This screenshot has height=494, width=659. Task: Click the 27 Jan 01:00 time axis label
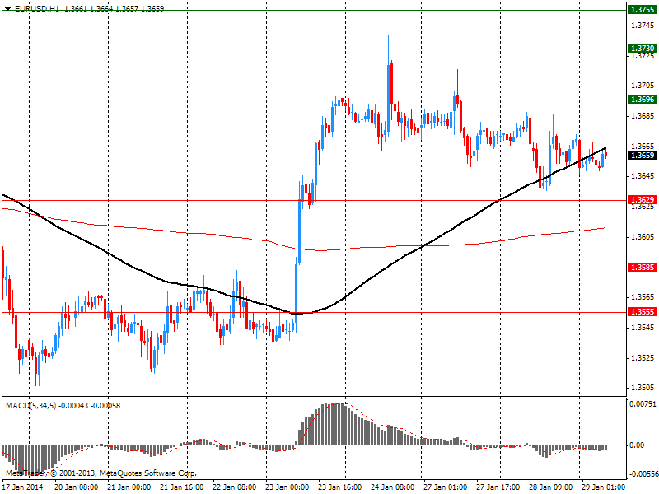tap(445, 487)
